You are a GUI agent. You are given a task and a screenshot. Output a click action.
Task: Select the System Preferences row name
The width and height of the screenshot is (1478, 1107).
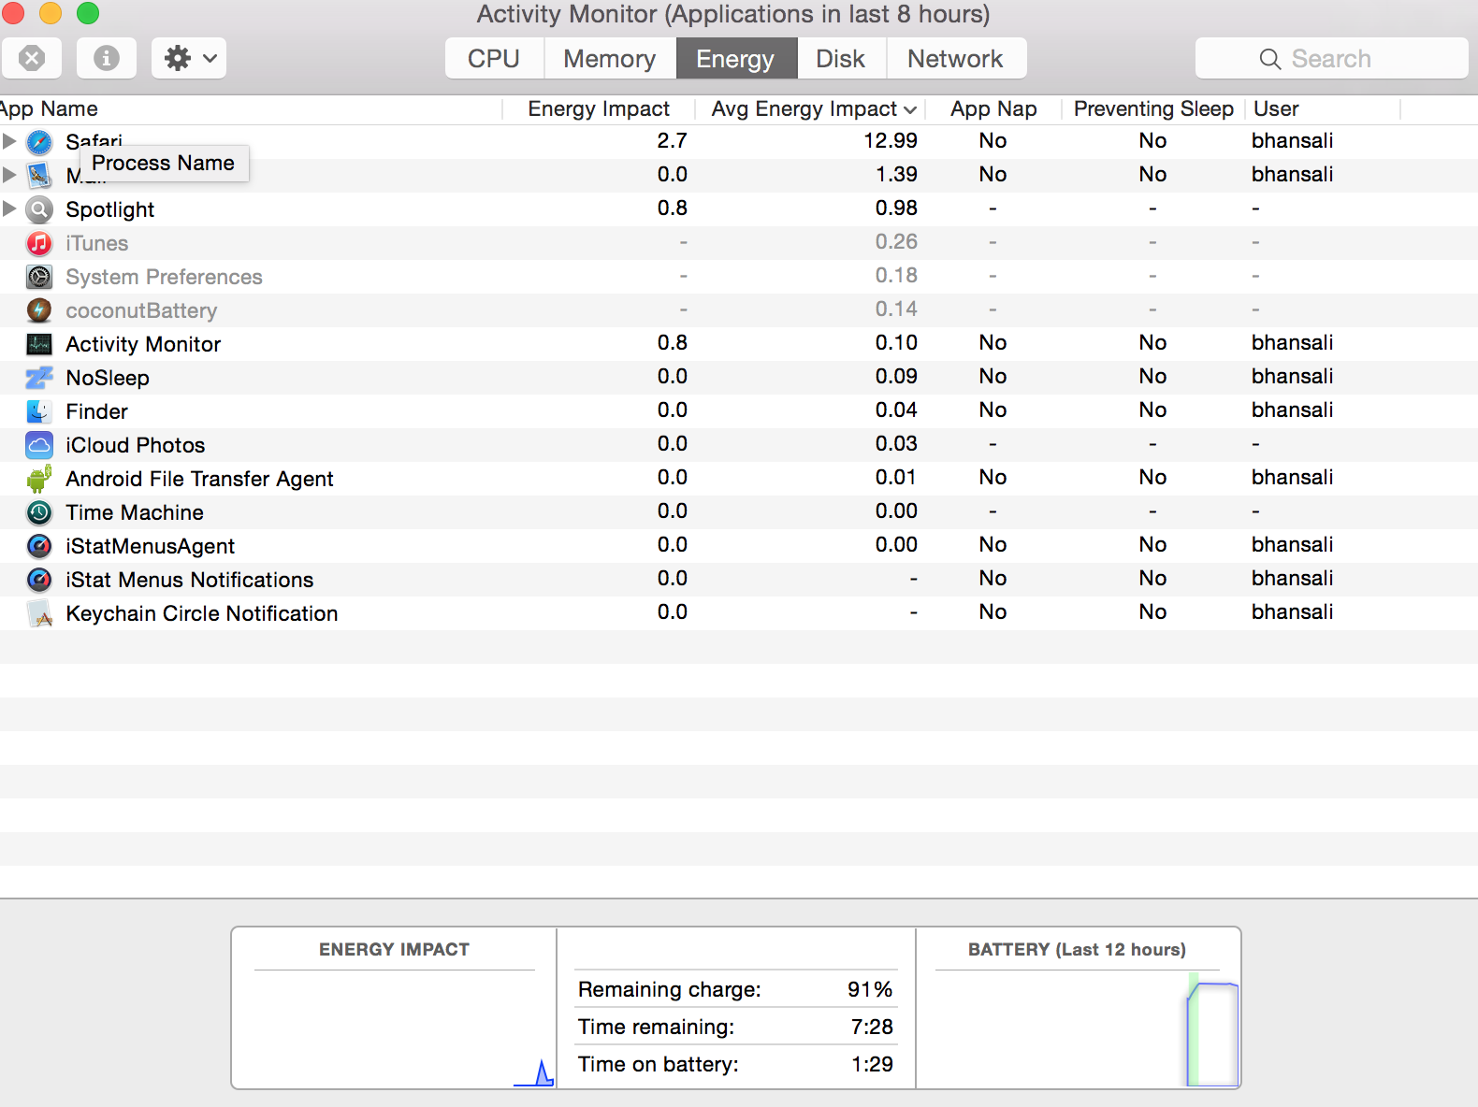(x=165, y=277)
